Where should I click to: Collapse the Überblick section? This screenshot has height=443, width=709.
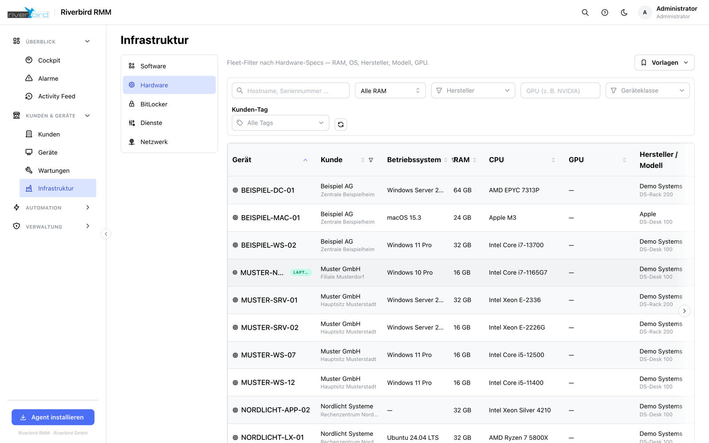tap(51, 42)
